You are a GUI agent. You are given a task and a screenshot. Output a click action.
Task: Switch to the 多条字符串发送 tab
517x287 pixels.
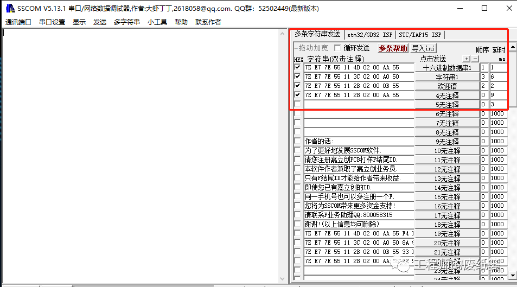click(x=317, y=34)
